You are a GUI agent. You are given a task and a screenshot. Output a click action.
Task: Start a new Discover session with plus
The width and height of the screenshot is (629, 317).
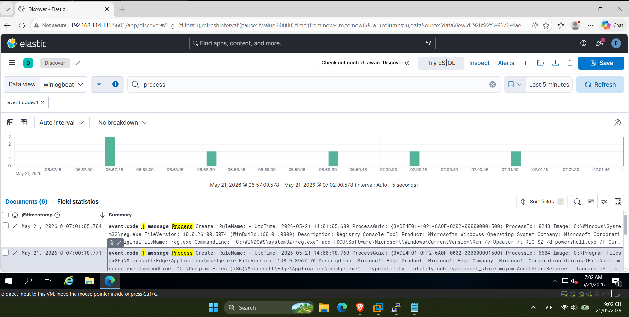coord(525,63)
